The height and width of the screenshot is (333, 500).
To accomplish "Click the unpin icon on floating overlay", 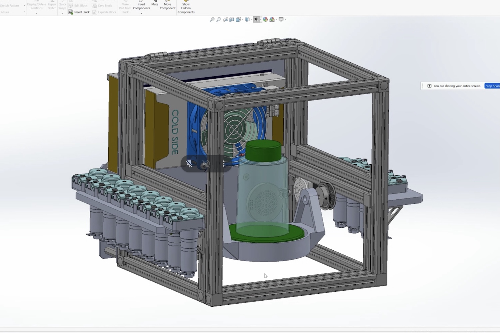I will [189, 164].
